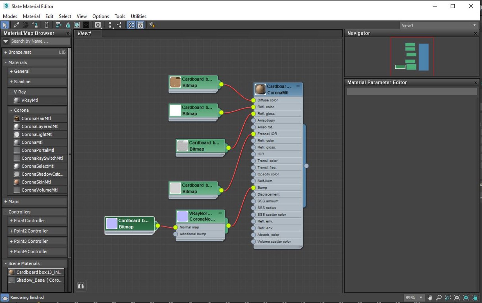Viewport: 482px width, 303px height.
Task: Click the Anisotropy input socket
Action: [x=253, y=120]
